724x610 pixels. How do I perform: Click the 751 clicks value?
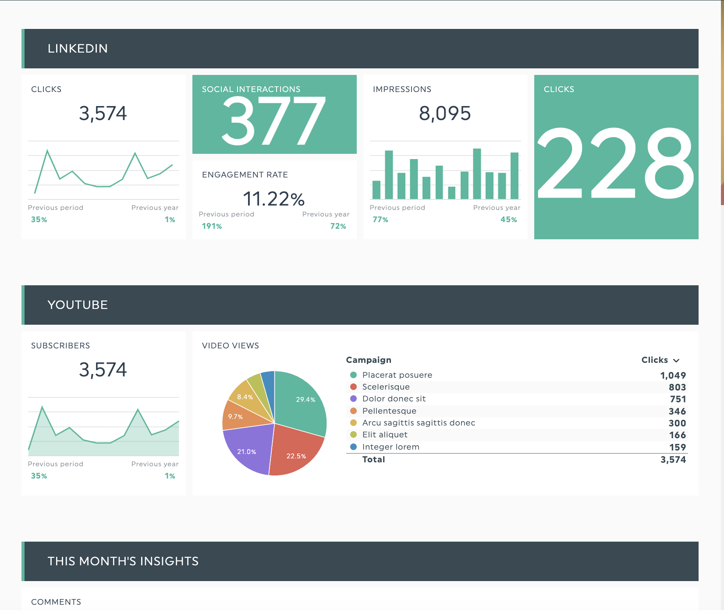click(x=678, y=399)
